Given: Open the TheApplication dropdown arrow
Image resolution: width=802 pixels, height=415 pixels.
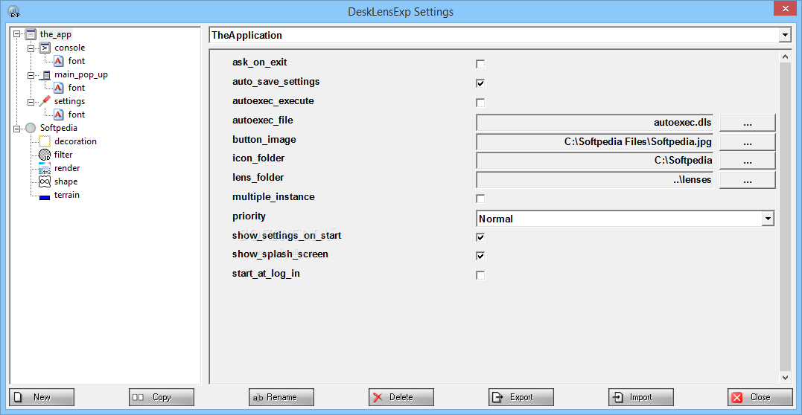Looking at the screenshot, I should coord(785,35).
